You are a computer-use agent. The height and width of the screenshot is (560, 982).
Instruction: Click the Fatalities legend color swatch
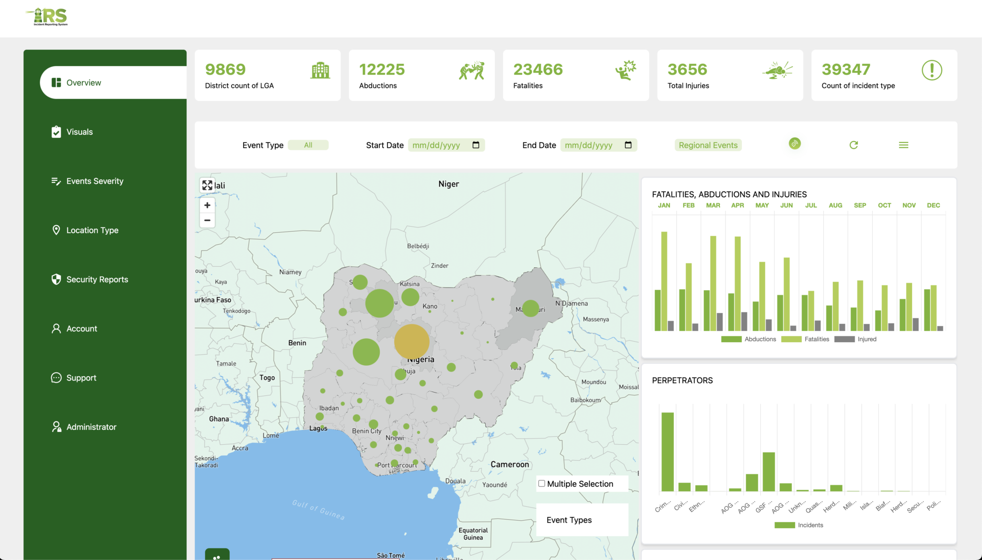coord(791,339)
